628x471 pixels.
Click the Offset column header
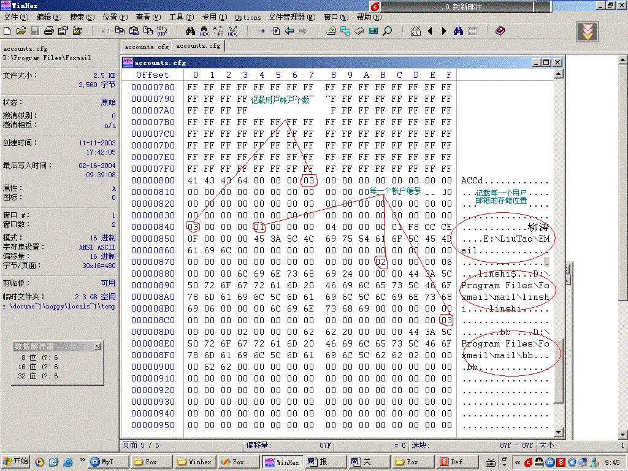(153, 75)
